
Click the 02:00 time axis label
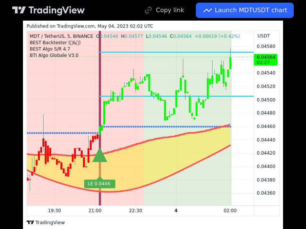230,211
